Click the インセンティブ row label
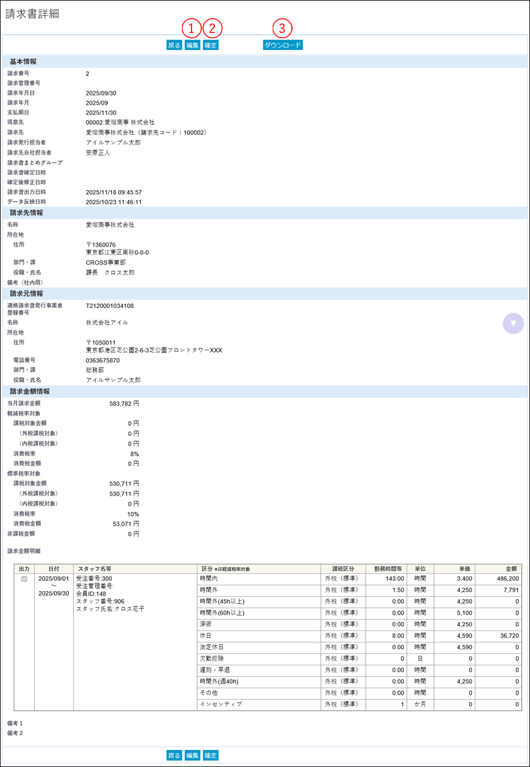 (221, 704)
